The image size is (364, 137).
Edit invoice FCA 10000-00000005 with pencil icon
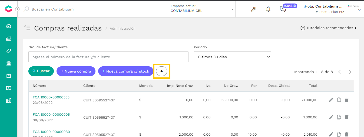[x=331, y=117]
